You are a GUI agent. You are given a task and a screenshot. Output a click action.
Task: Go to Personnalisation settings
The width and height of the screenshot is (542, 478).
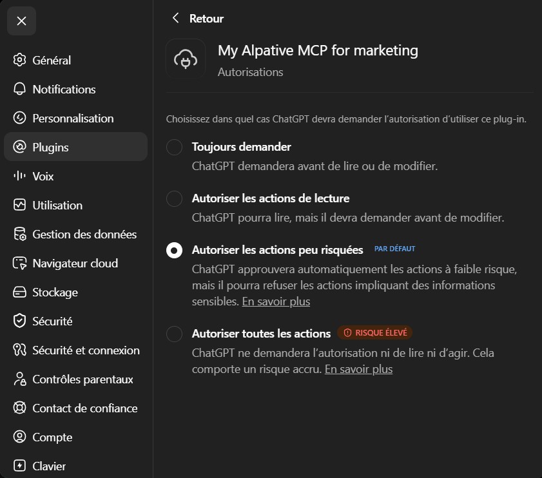pos(75,118)
